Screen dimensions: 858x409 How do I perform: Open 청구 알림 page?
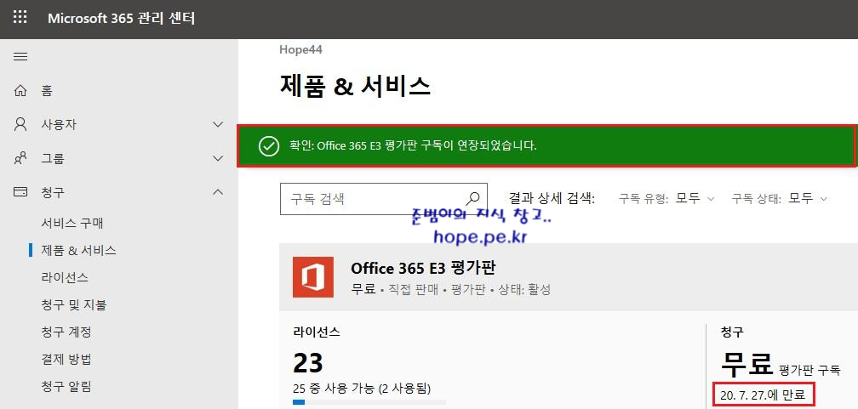tap(66, 387)
